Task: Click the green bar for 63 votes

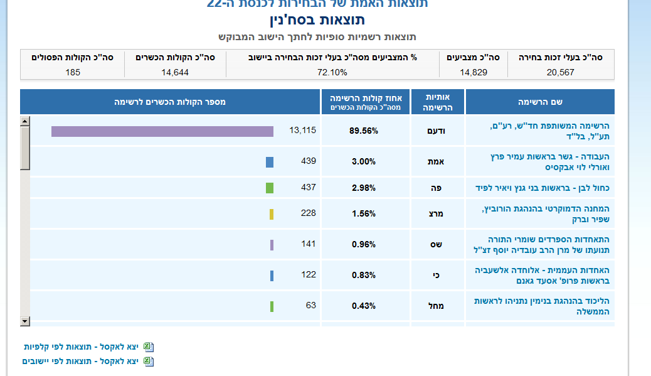Action: click(x=272, y=306)
